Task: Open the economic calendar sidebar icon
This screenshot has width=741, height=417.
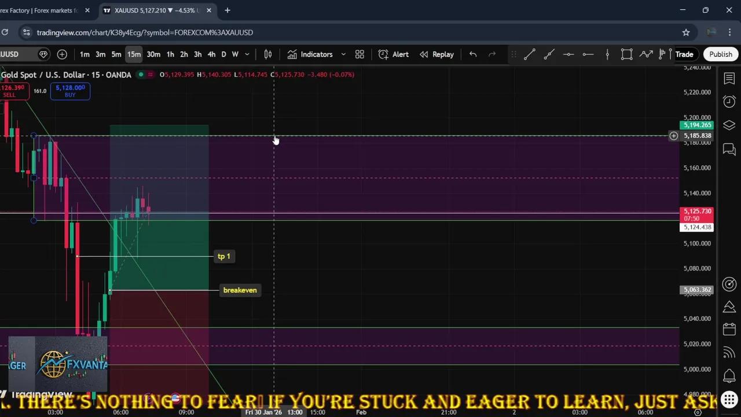Action: click(729, 329)
